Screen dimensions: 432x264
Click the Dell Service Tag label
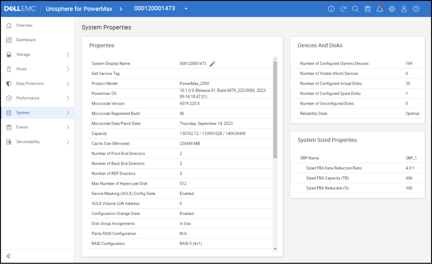click(105, 74)
